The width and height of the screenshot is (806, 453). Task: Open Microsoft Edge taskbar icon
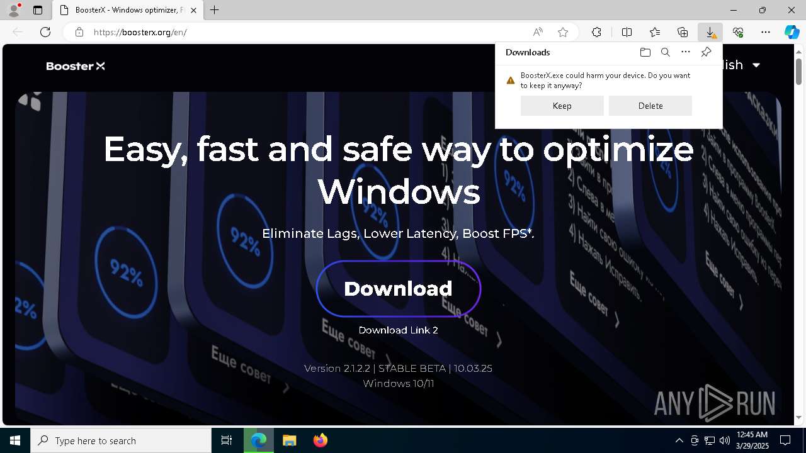[x=259, y=440]
